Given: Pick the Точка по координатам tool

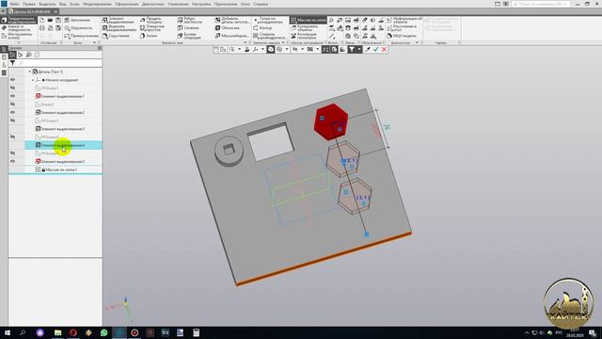Looking at the screenshot, I should pyautogui.click(x=268, y=20).
